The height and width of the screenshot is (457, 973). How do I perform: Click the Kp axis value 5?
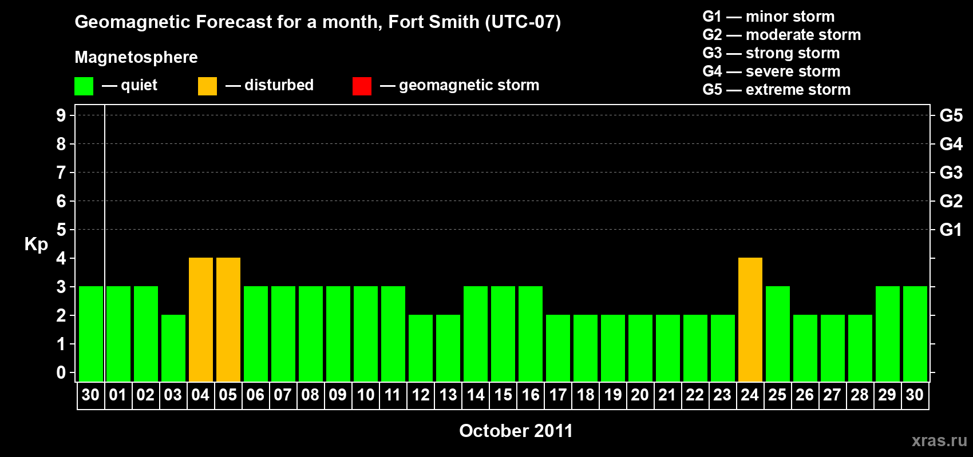[61, 230]
